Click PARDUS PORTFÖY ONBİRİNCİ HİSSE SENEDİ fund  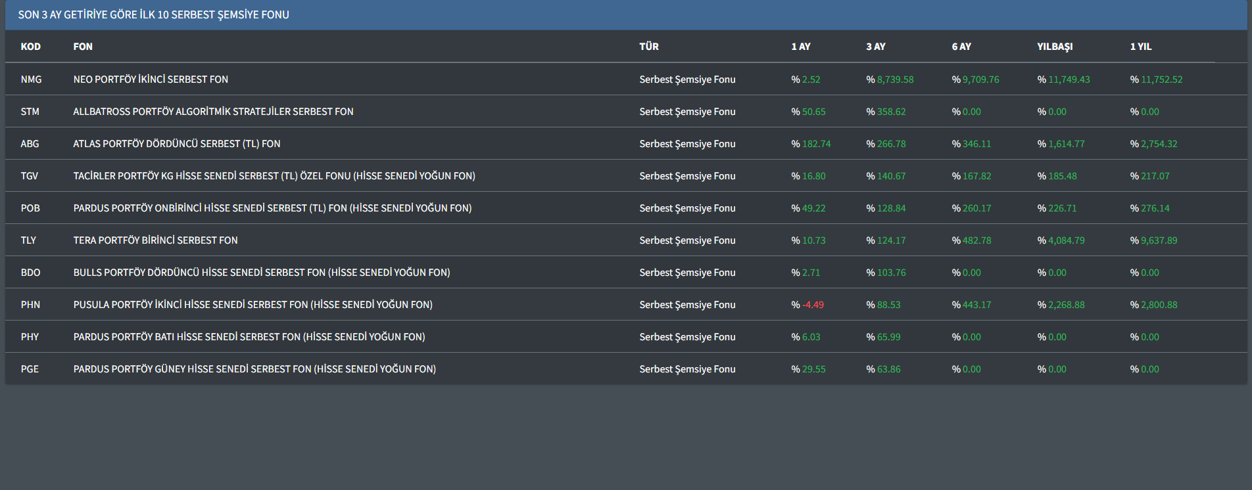click(272, 208)
